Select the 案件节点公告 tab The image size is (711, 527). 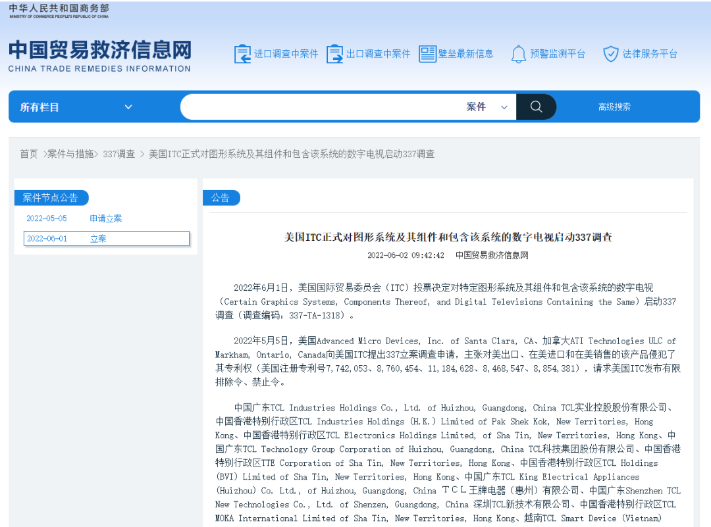[51, 197]
